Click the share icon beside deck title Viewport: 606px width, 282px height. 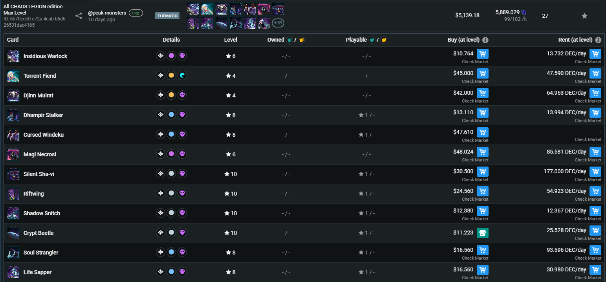79,16
